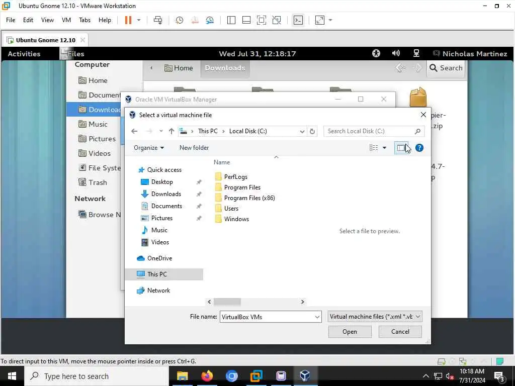Image resolution: width=515 pixels, height=386 pixels.
Task: Open VMware Edit menu
Action: tap(28, 20)
